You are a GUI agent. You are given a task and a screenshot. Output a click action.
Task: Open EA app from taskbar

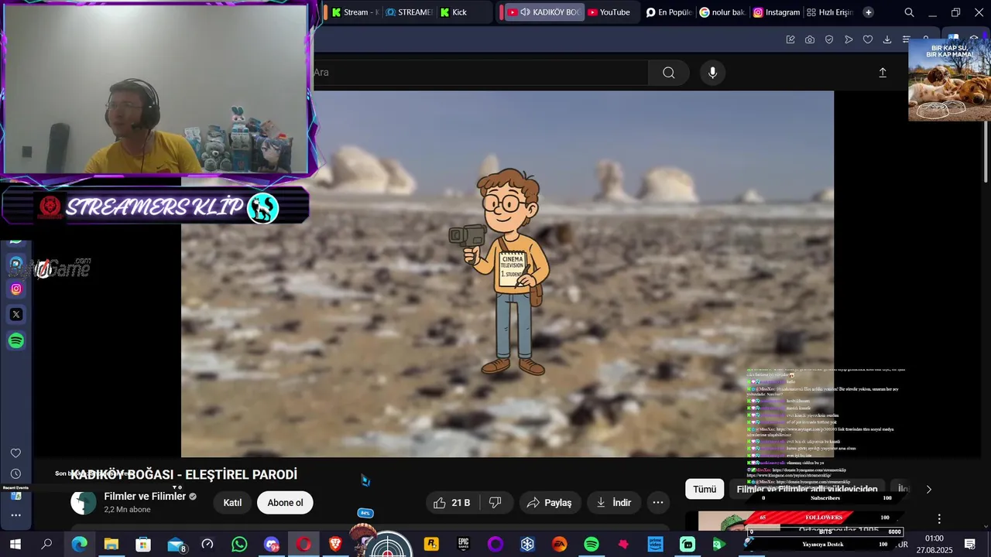(559, 545)
